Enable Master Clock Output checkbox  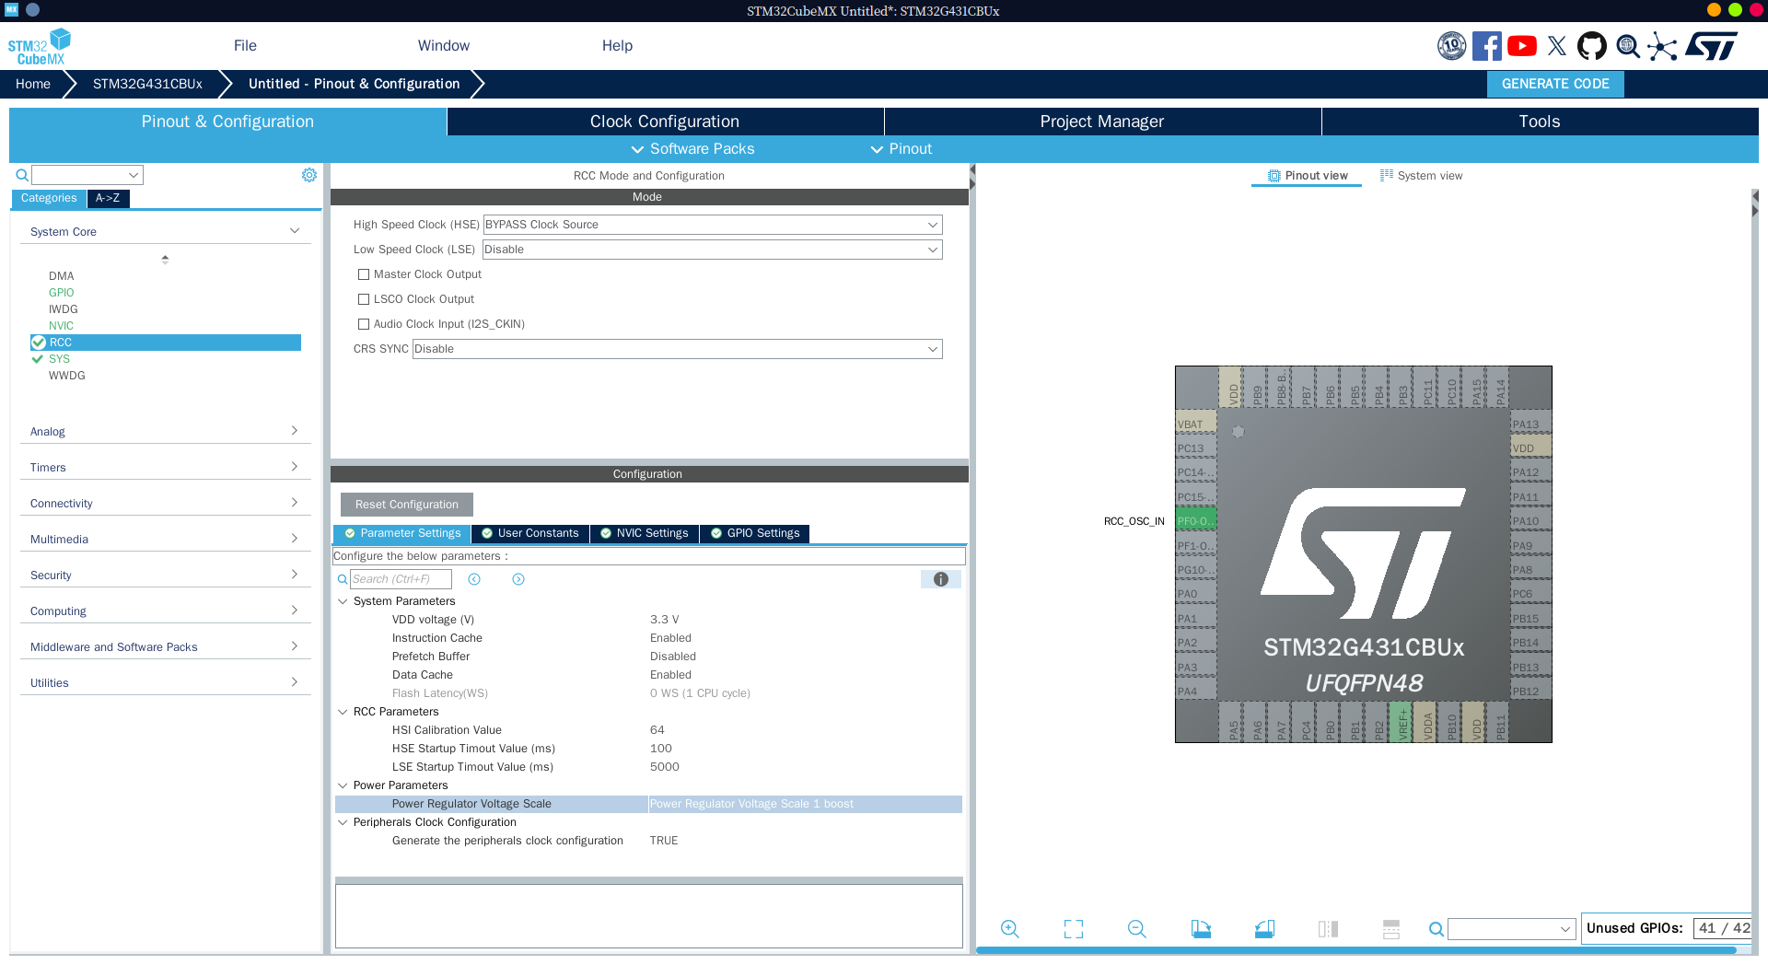[364, 274]
